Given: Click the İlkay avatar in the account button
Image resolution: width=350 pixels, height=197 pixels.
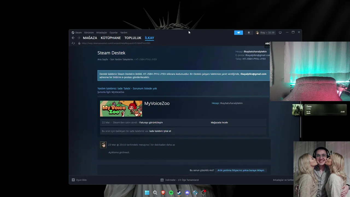Looking at the screenshot, I should click(257, 33).
